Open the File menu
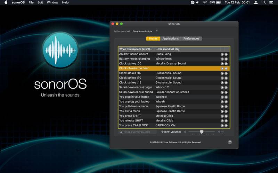Screen dimensions: 278x173 click(31, 2)
